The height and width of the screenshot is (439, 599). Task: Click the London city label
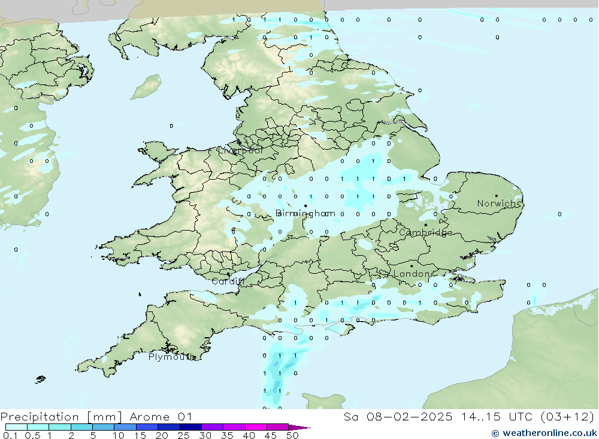[412, 274]
